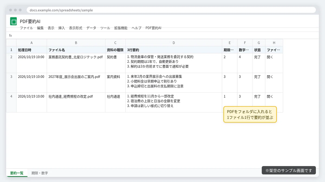Select cell 業務委託契約書_北星ロジテック.pdf
325x182 pixels.
76,63
